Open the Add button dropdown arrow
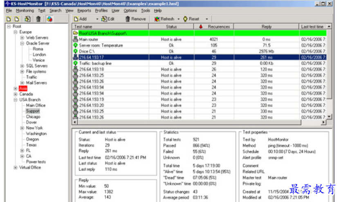Image resolution: width=339 pixels, height=202 pixels. (97, 19)
